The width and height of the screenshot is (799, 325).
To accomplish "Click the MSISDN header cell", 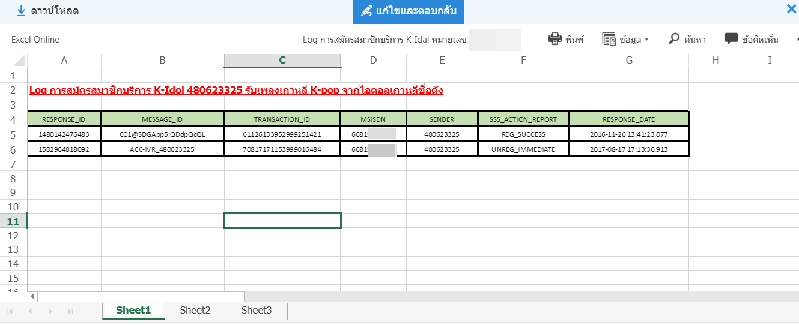I will tap(374, 119).
